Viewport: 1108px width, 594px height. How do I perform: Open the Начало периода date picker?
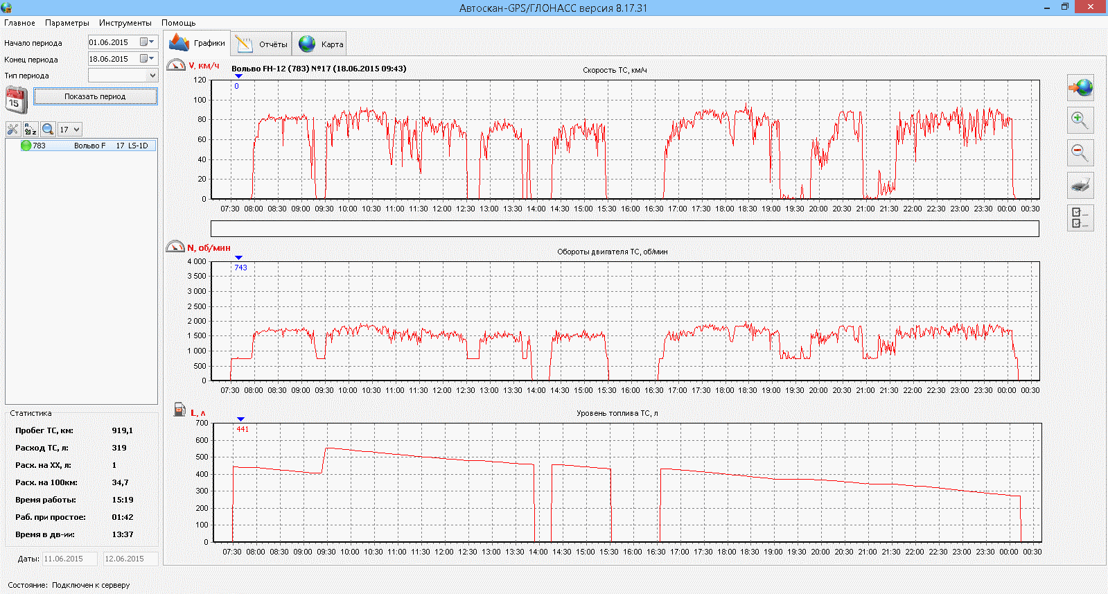click(148, 42)
